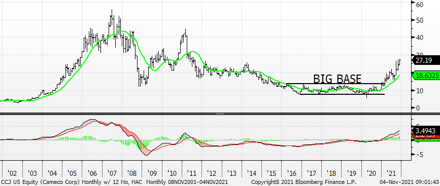Click the 10 price axis label
The image size is (440, 186).
420,91
